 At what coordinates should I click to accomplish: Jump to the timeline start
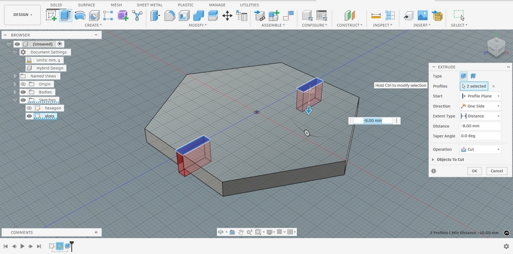click(6, 246)
